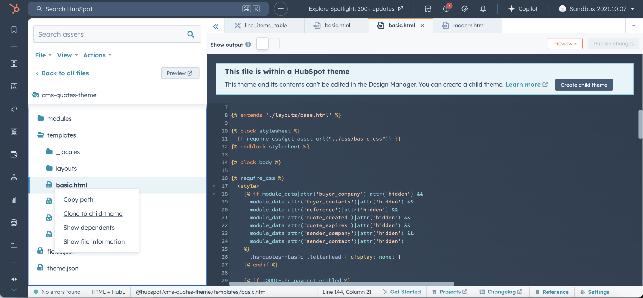The image size is (643, 298).
Task: Open Explore Spotlight 200+ updates link
Action: (x=356, y=9)
